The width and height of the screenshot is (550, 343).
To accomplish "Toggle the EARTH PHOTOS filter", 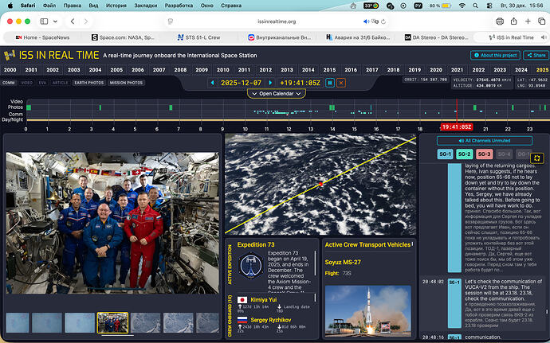I will [88, 83].
